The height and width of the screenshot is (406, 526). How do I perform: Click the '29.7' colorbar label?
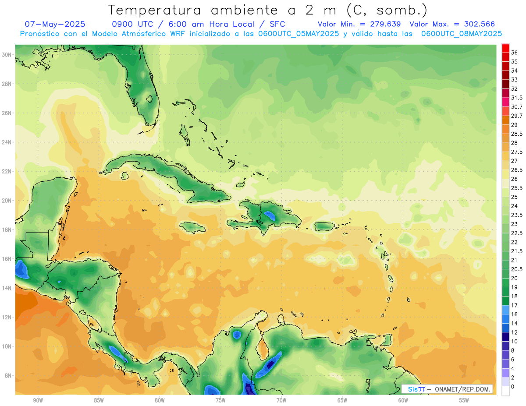coord(517,116)
